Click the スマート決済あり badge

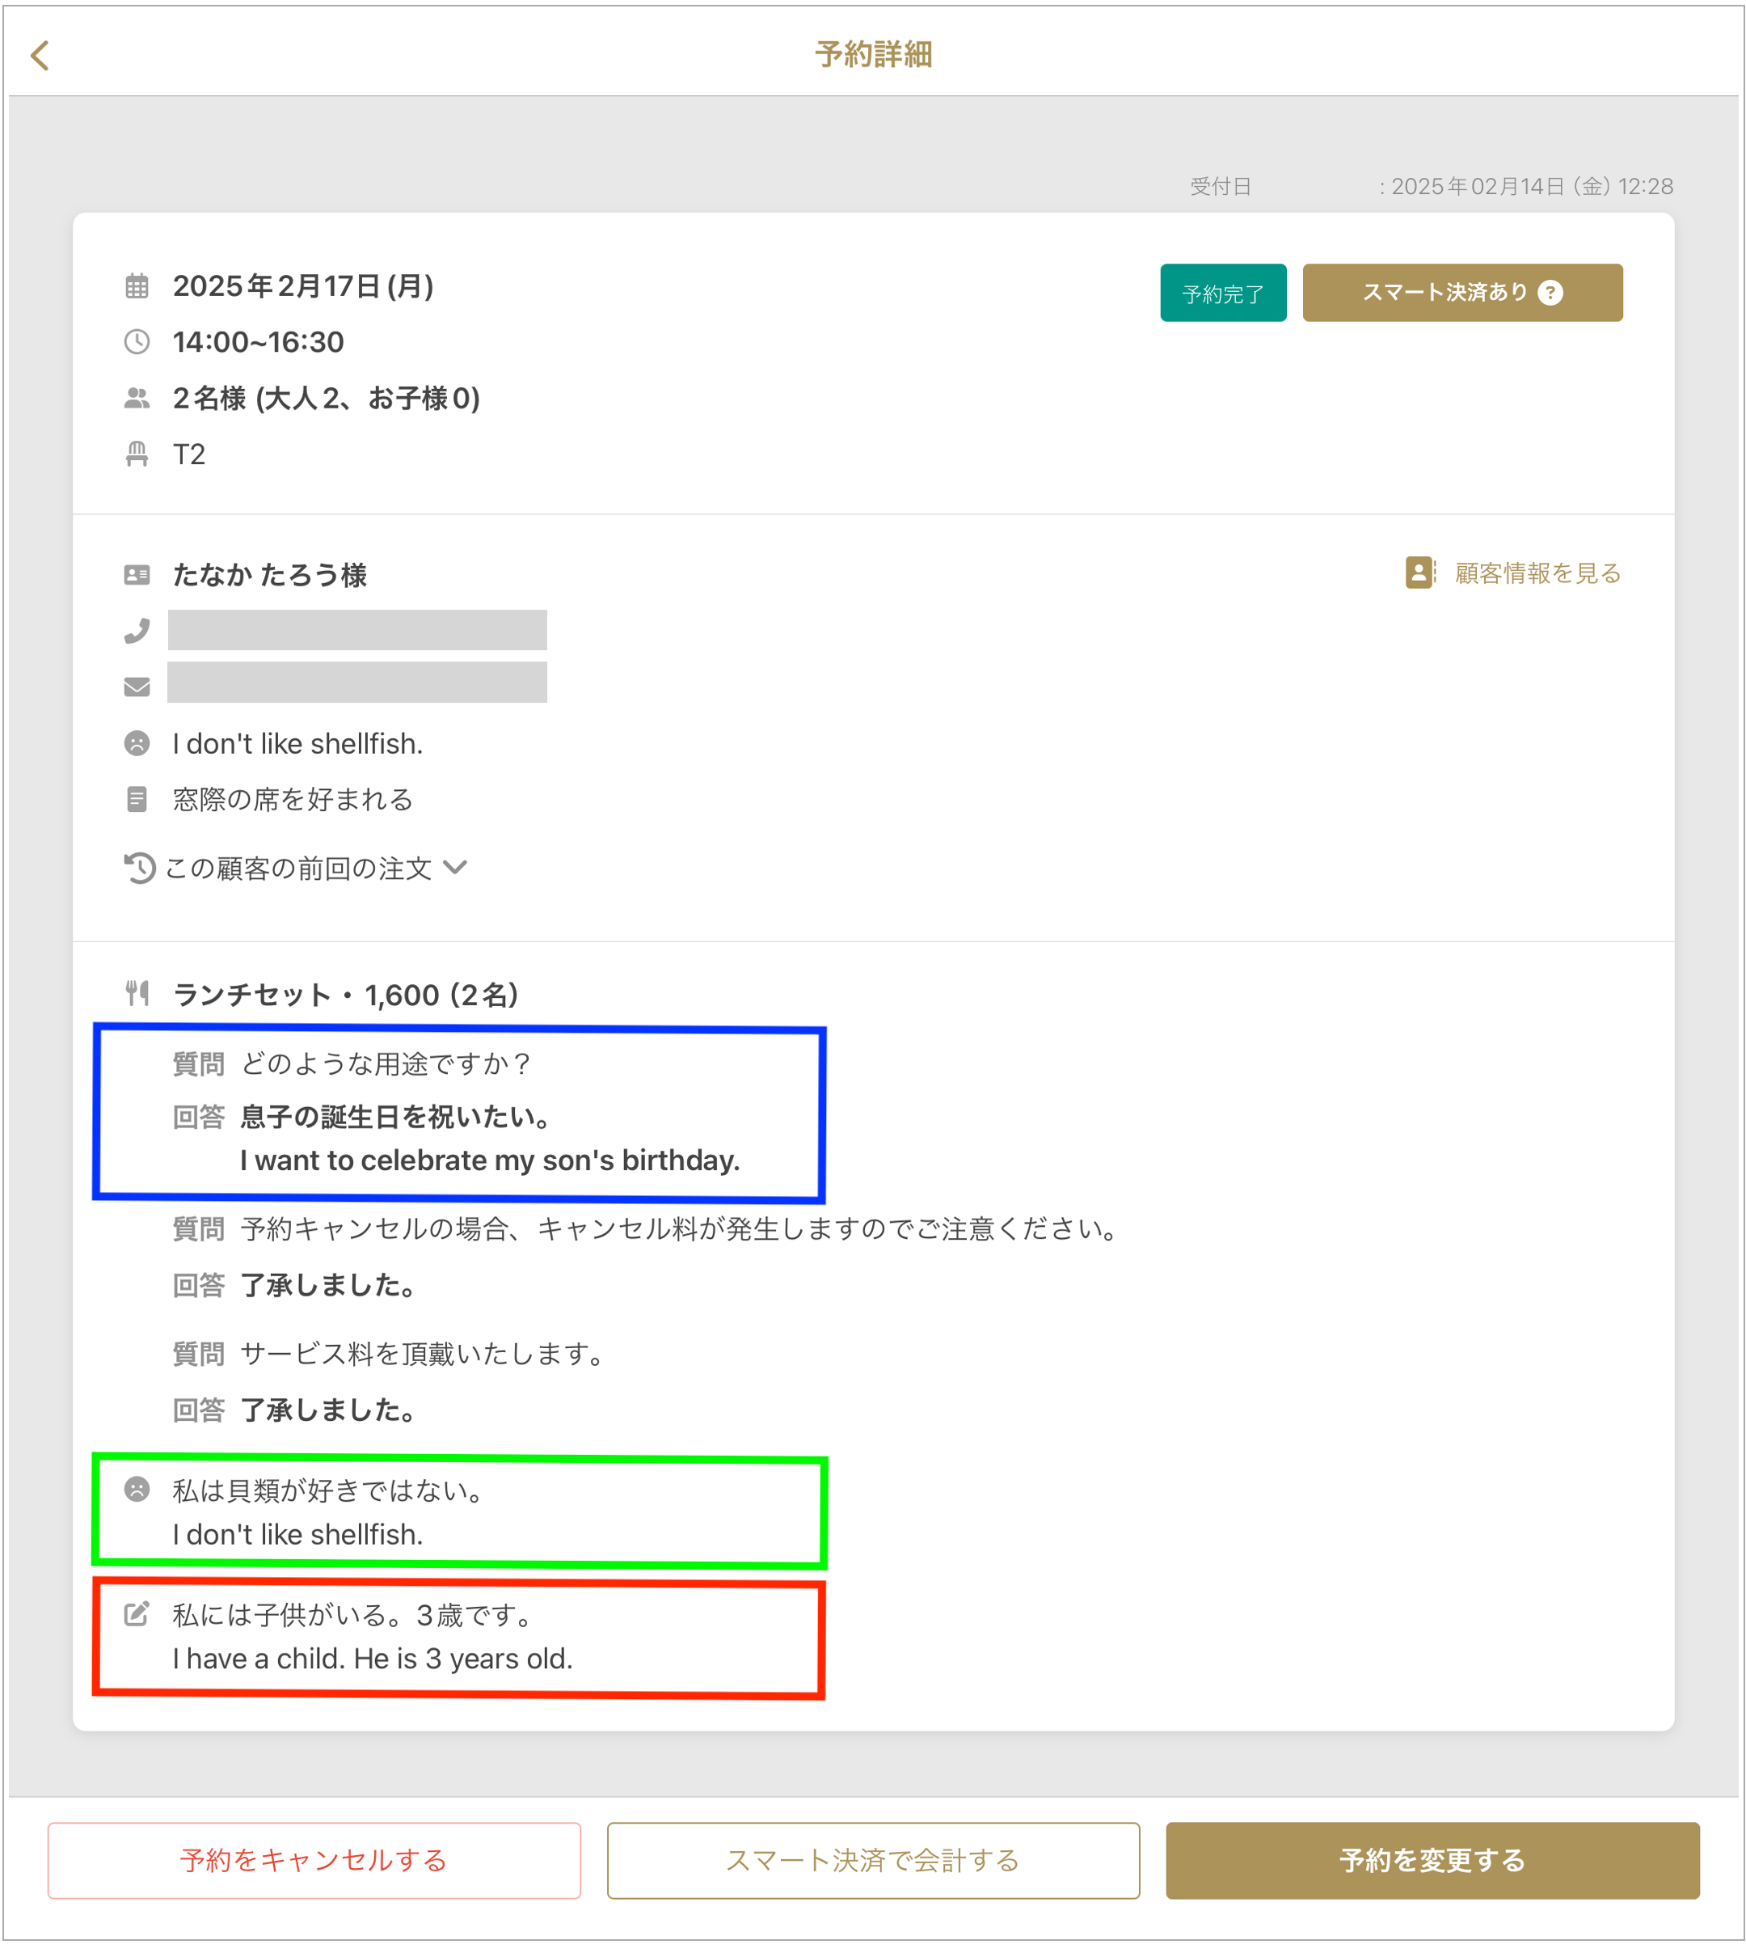click(1462, 293)
